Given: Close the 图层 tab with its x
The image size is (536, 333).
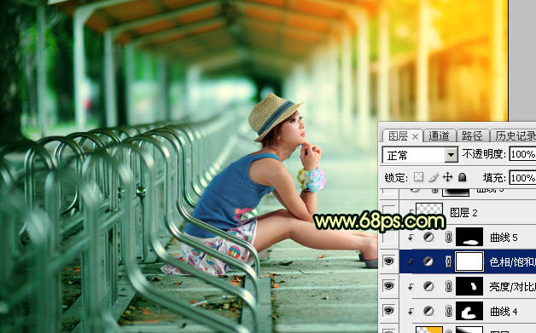Looking at the screenshot, I should pyautogui.click(x=416, y=137).
